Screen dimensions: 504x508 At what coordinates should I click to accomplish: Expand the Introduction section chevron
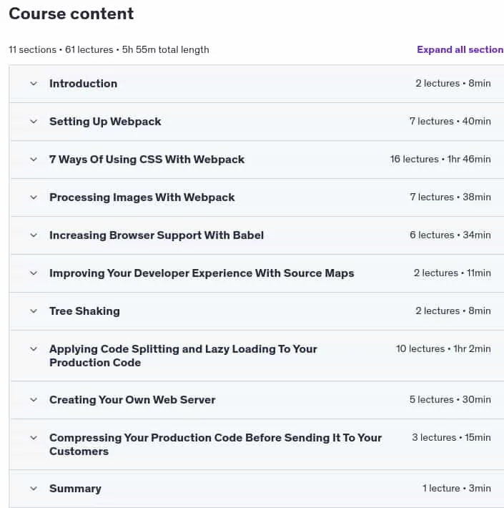pos(34,84)
